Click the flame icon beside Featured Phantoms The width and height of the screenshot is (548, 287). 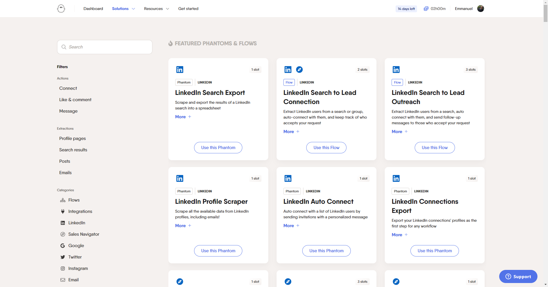point(170,43)
